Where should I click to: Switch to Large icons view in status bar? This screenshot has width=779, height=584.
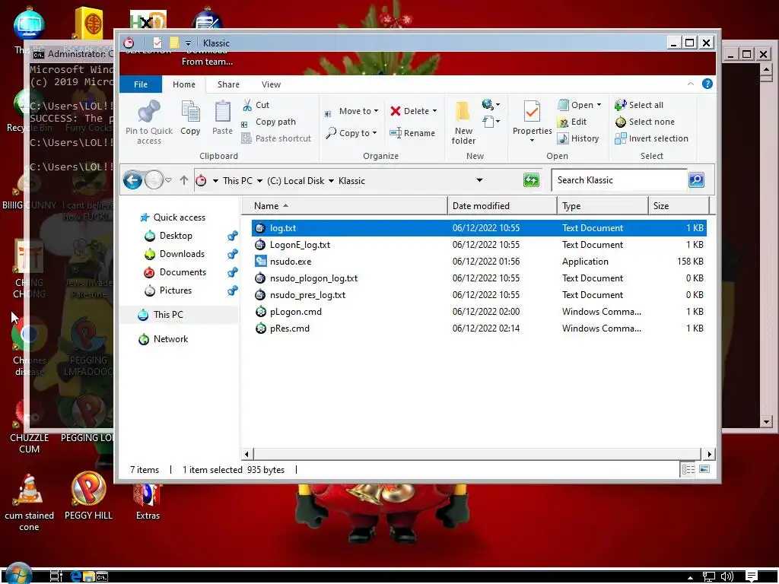coord(704,469)
